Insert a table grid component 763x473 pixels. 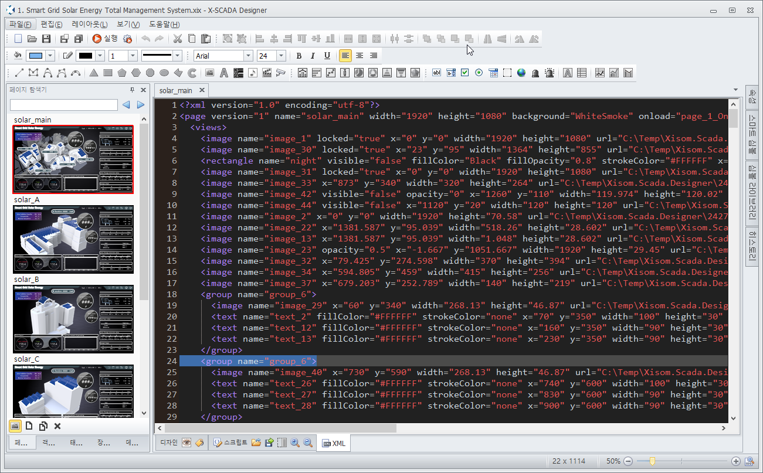582,73
